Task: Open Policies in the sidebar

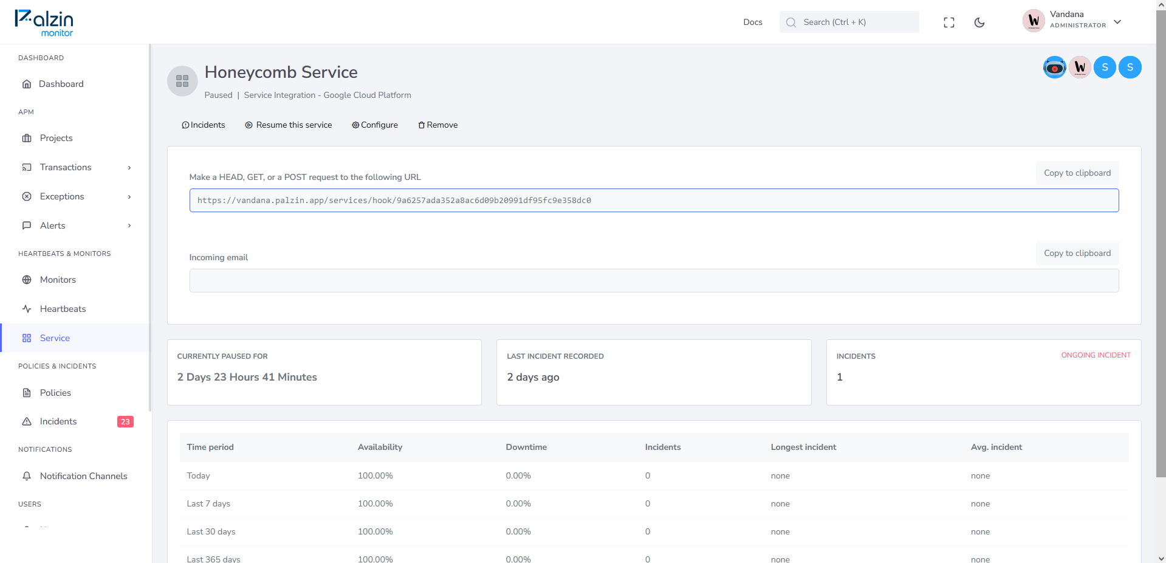Action: pos(55,393)
